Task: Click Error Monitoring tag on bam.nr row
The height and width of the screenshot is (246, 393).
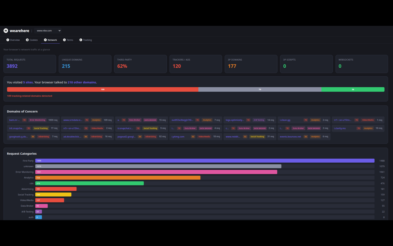Action: pyautogui.click(x=37, y=120)
